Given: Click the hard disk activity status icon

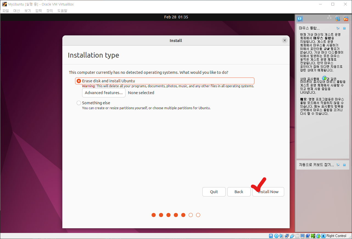Looking at the screenshot, I should (x=271, y=236).
